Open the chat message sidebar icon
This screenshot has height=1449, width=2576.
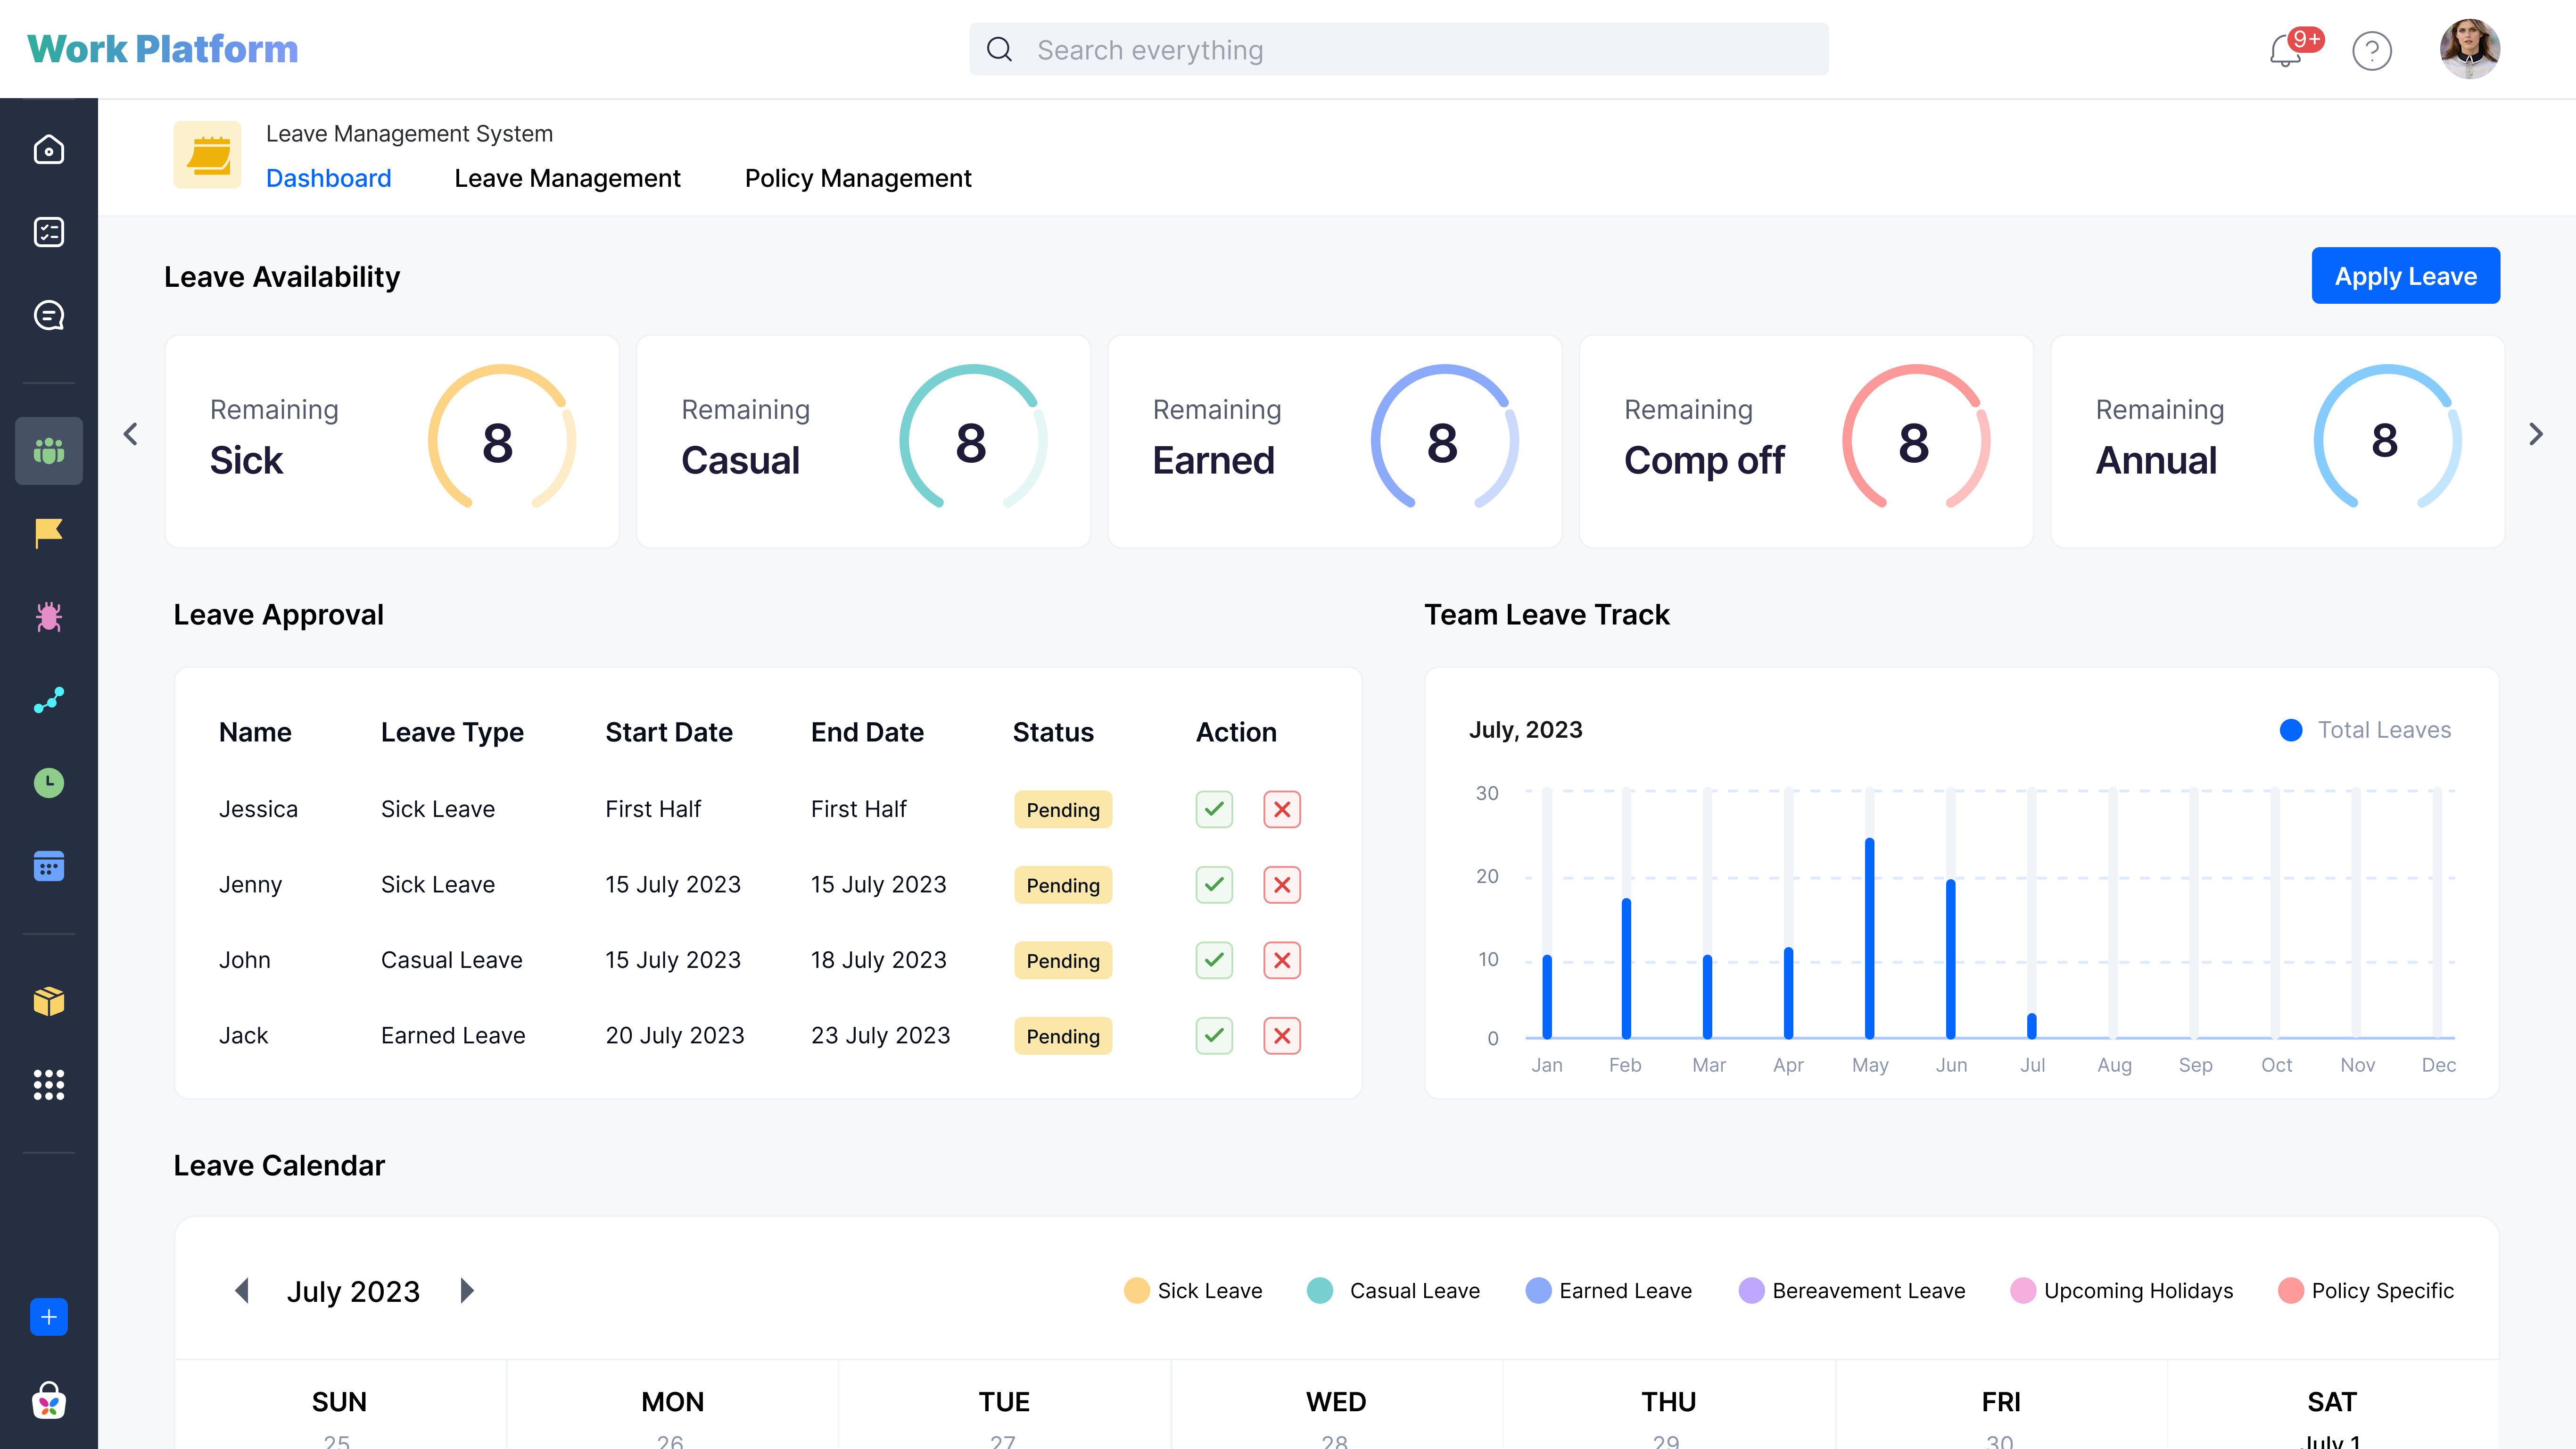48,315
